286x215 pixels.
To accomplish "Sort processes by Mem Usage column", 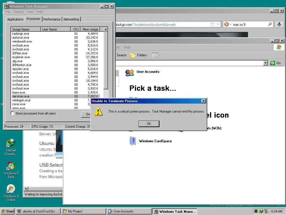I will click(x=90, y=29).
